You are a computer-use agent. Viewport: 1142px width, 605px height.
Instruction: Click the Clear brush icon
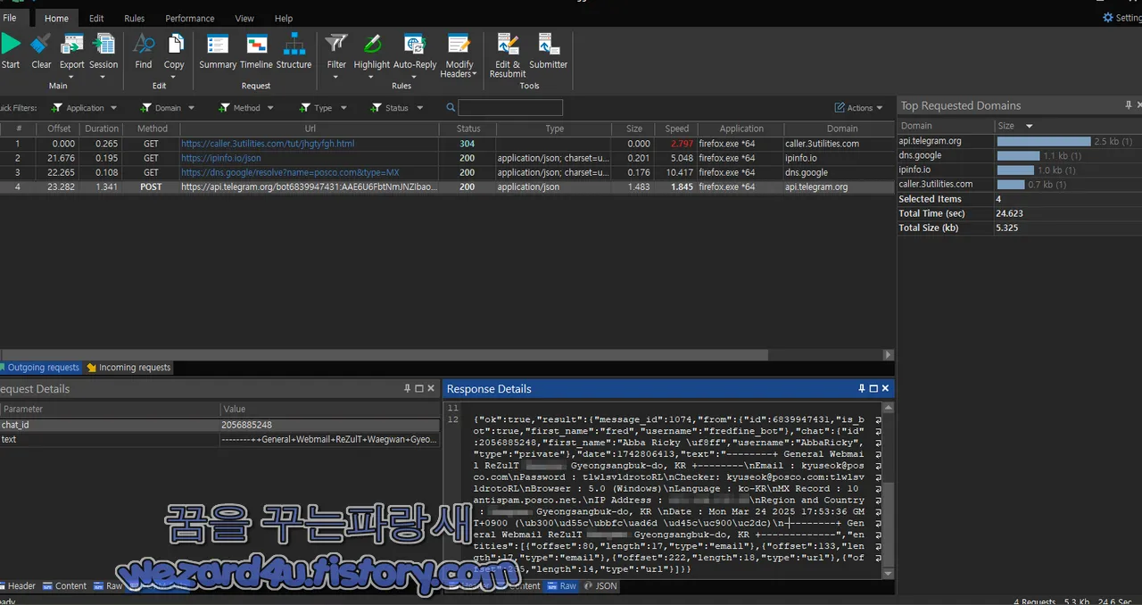41,44
